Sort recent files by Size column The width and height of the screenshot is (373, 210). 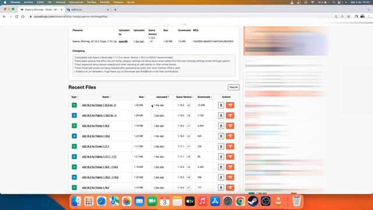coord(142,97)
